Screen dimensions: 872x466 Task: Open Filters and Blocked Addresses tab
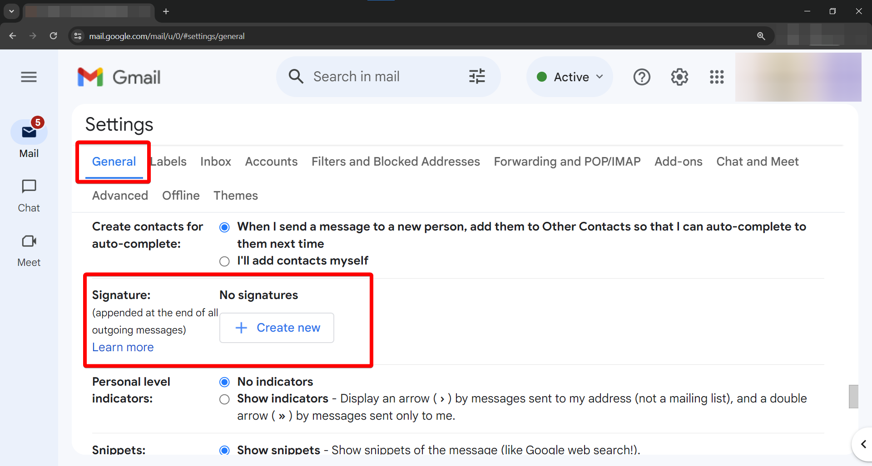395,162
